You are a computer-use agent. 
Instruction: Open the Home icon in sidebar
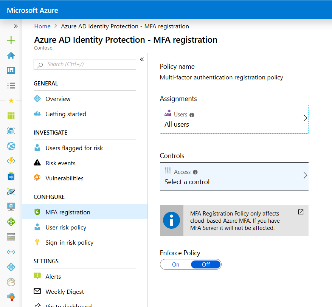11,56
